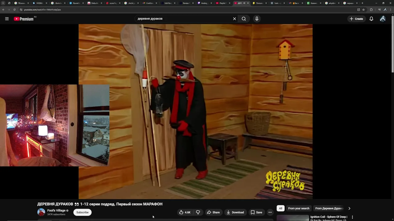This screenshot has height=221, width=394.
Task: Start voice search with microphone icon
Action: click(257, 19)
